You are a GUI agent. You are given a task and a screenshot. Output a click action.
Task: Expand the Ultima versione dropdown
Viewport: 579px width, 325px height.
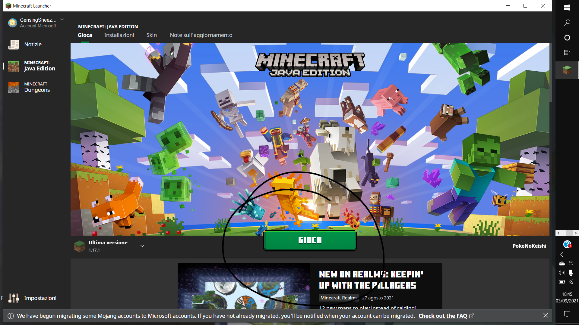coord(142,246)
